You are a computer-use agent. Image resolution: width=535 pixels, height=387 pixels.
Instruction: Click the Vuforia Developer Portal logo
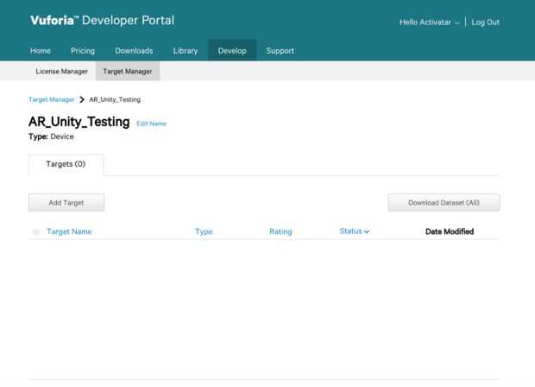pos(102,21)
